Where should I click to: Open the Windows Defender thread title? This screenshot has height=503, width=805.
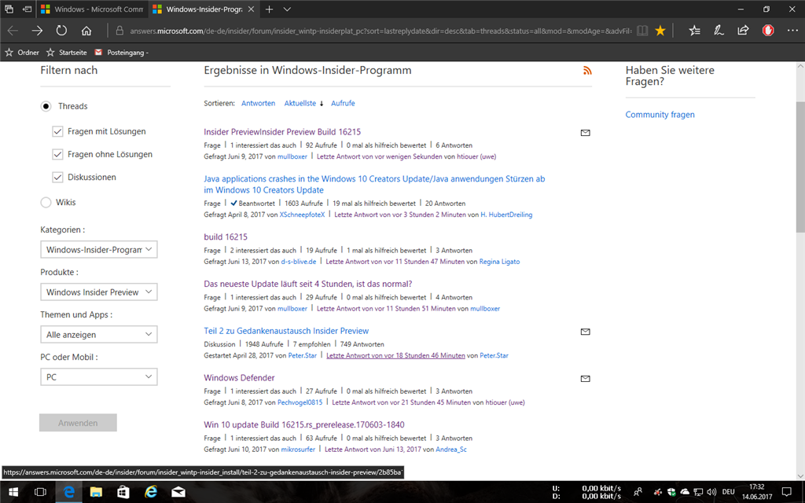239,378
